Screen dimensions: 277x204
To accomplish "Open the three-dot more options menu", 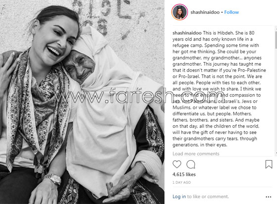I will click(268, 197).
